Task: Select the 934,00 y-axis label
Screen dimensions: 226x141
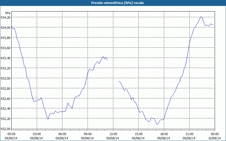Action: pyautogui.click(x=6, y=28)
